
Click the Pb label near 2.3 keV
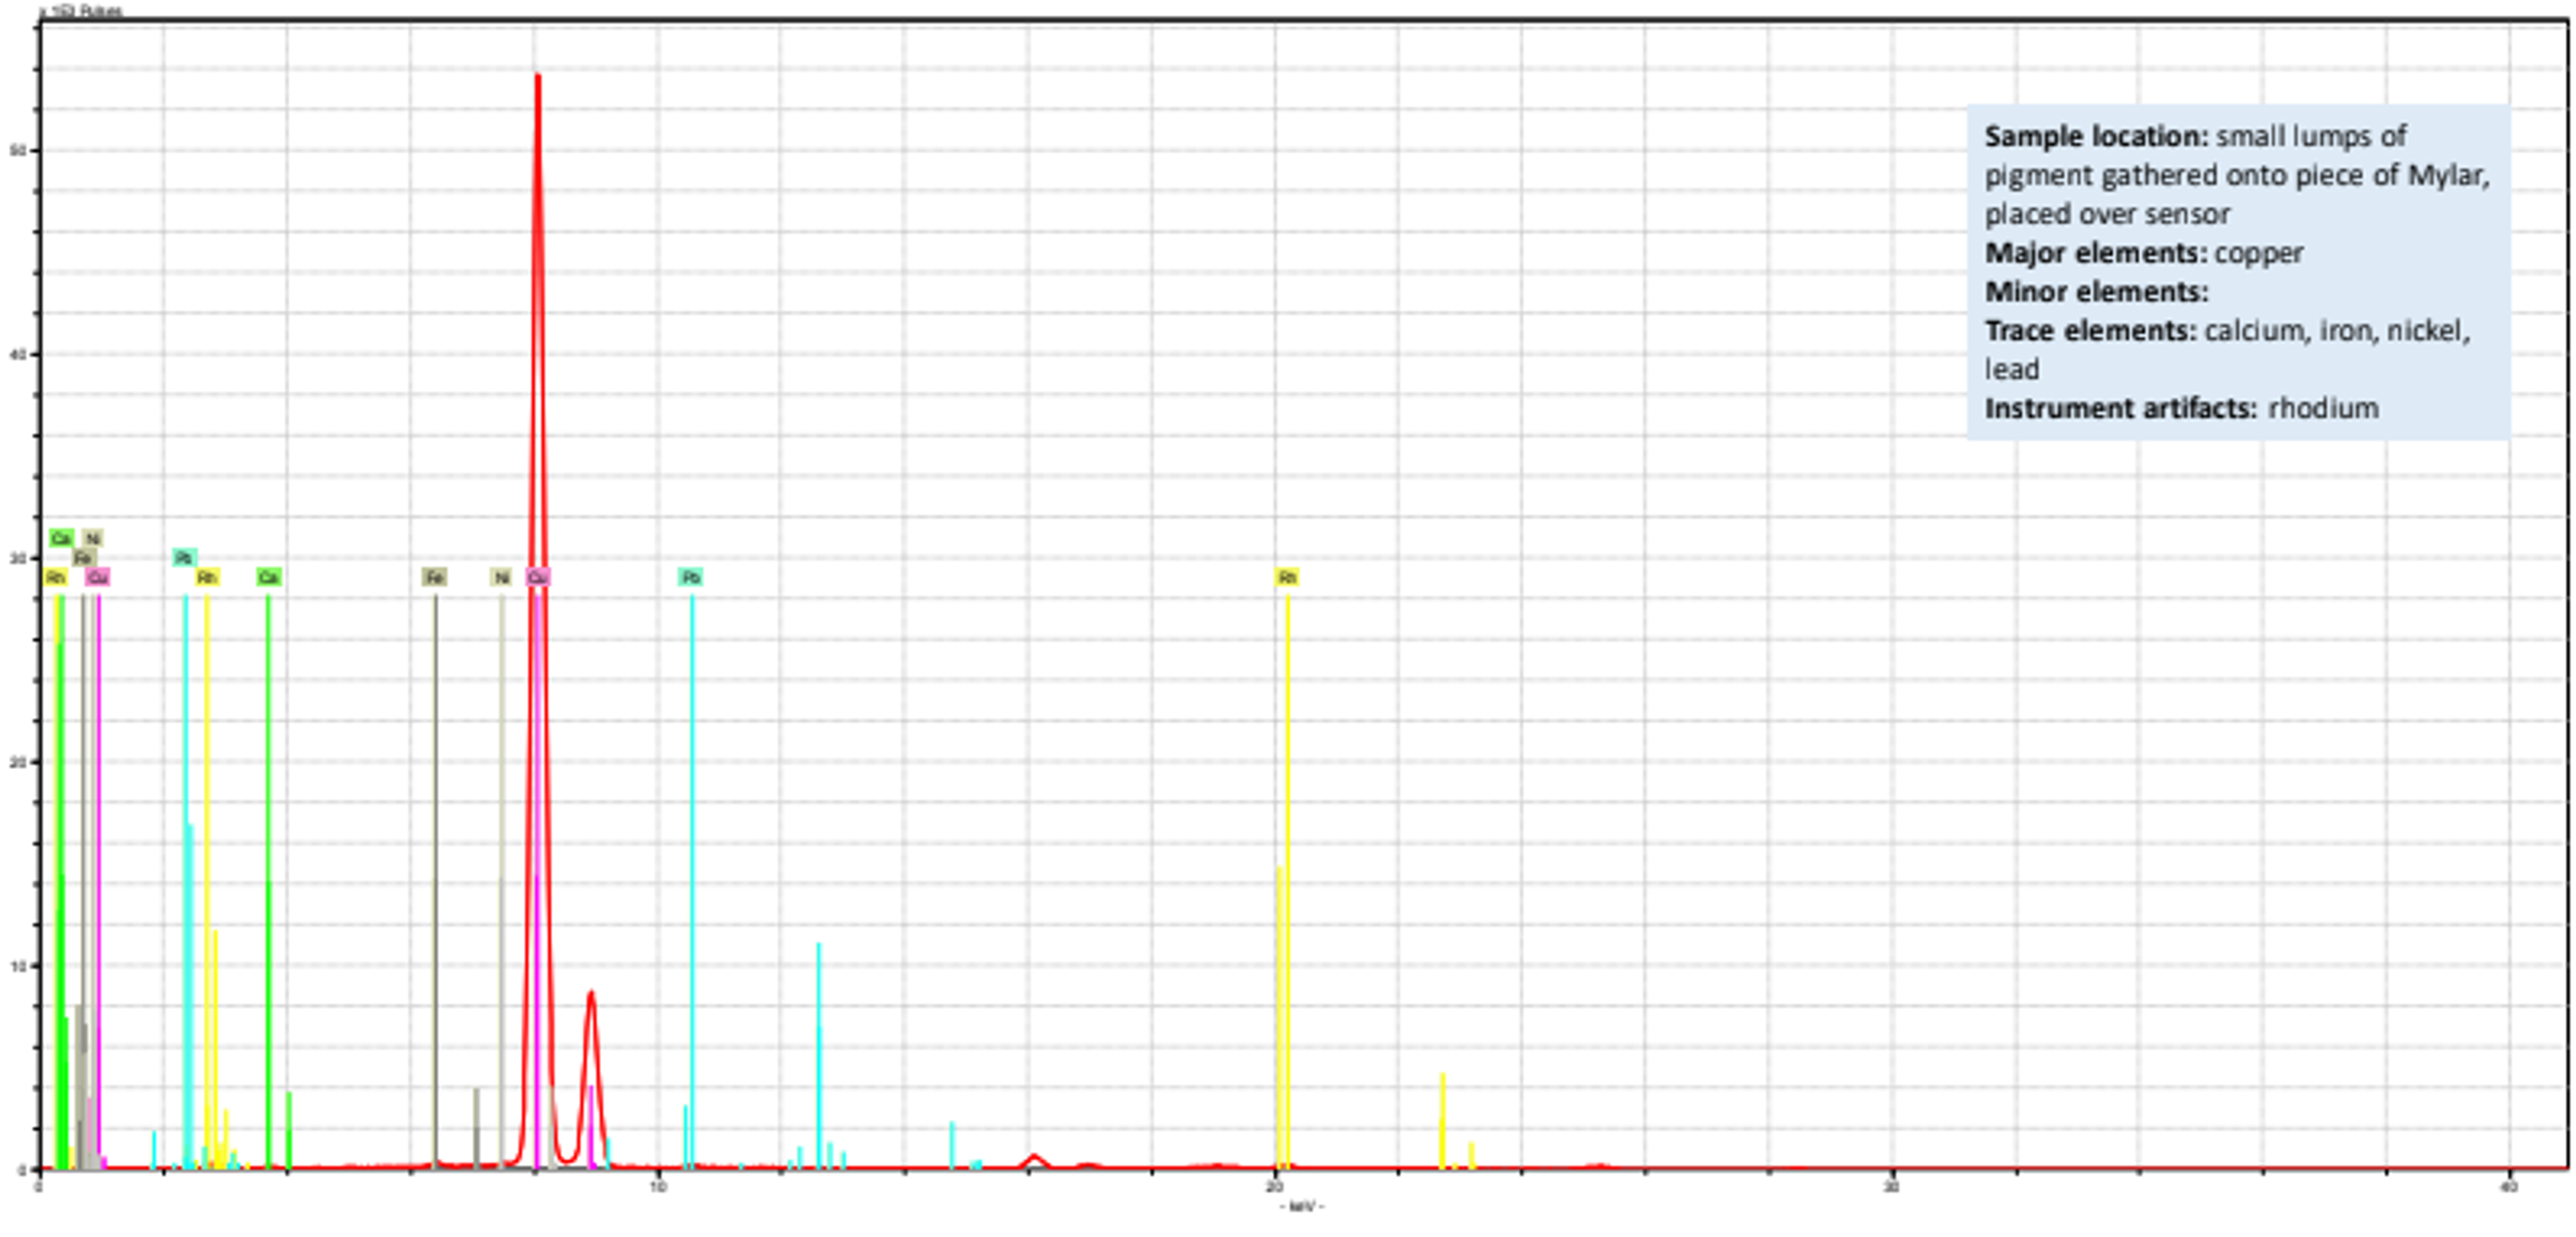pyautogui.click(x=184, y=558)
